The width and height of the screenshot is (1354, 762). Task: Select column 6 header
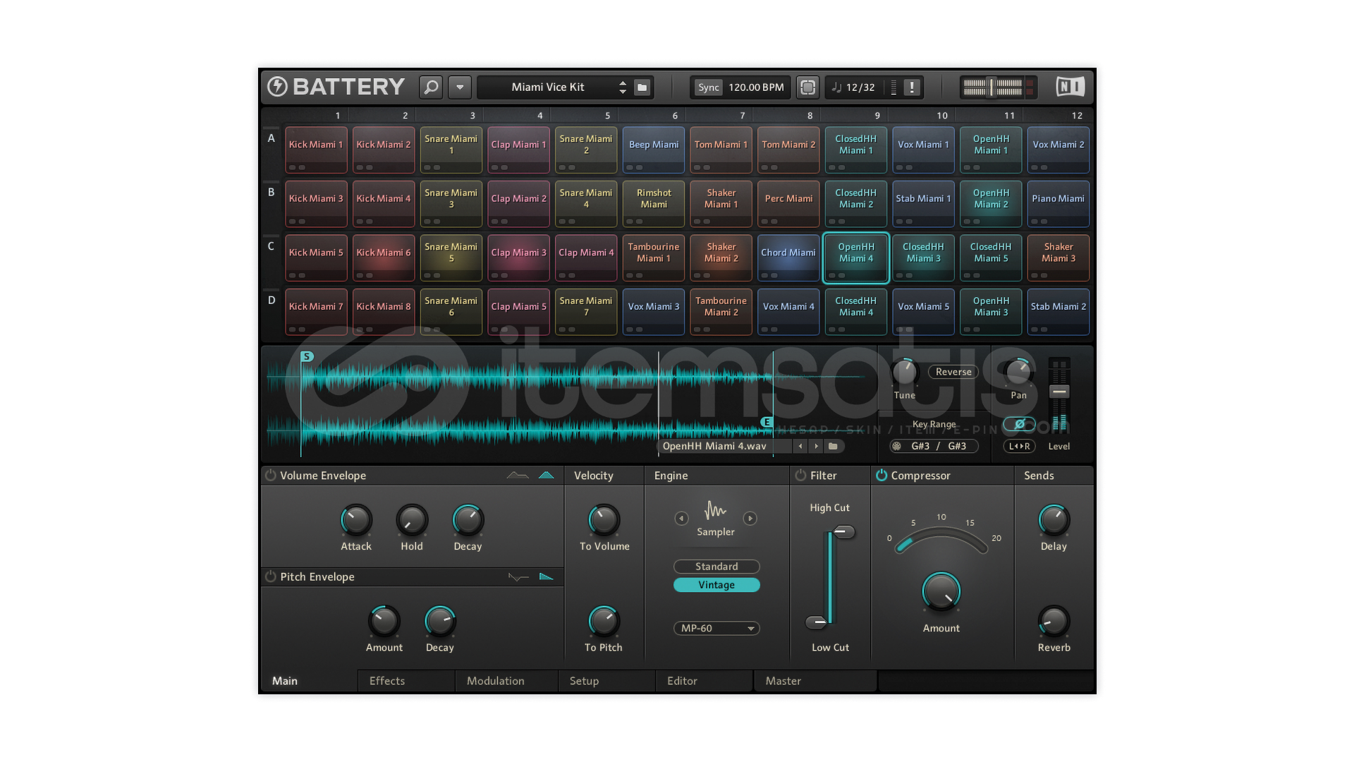pos(675,115)
